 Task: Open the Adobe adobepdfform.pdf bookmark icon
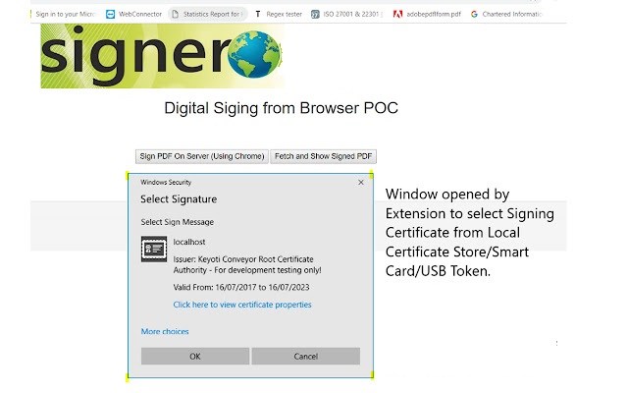tap(397, 15)
